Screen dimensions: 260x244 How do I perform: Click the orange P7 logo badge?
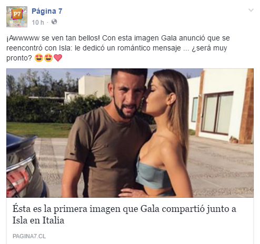click(x=17, y=14)
